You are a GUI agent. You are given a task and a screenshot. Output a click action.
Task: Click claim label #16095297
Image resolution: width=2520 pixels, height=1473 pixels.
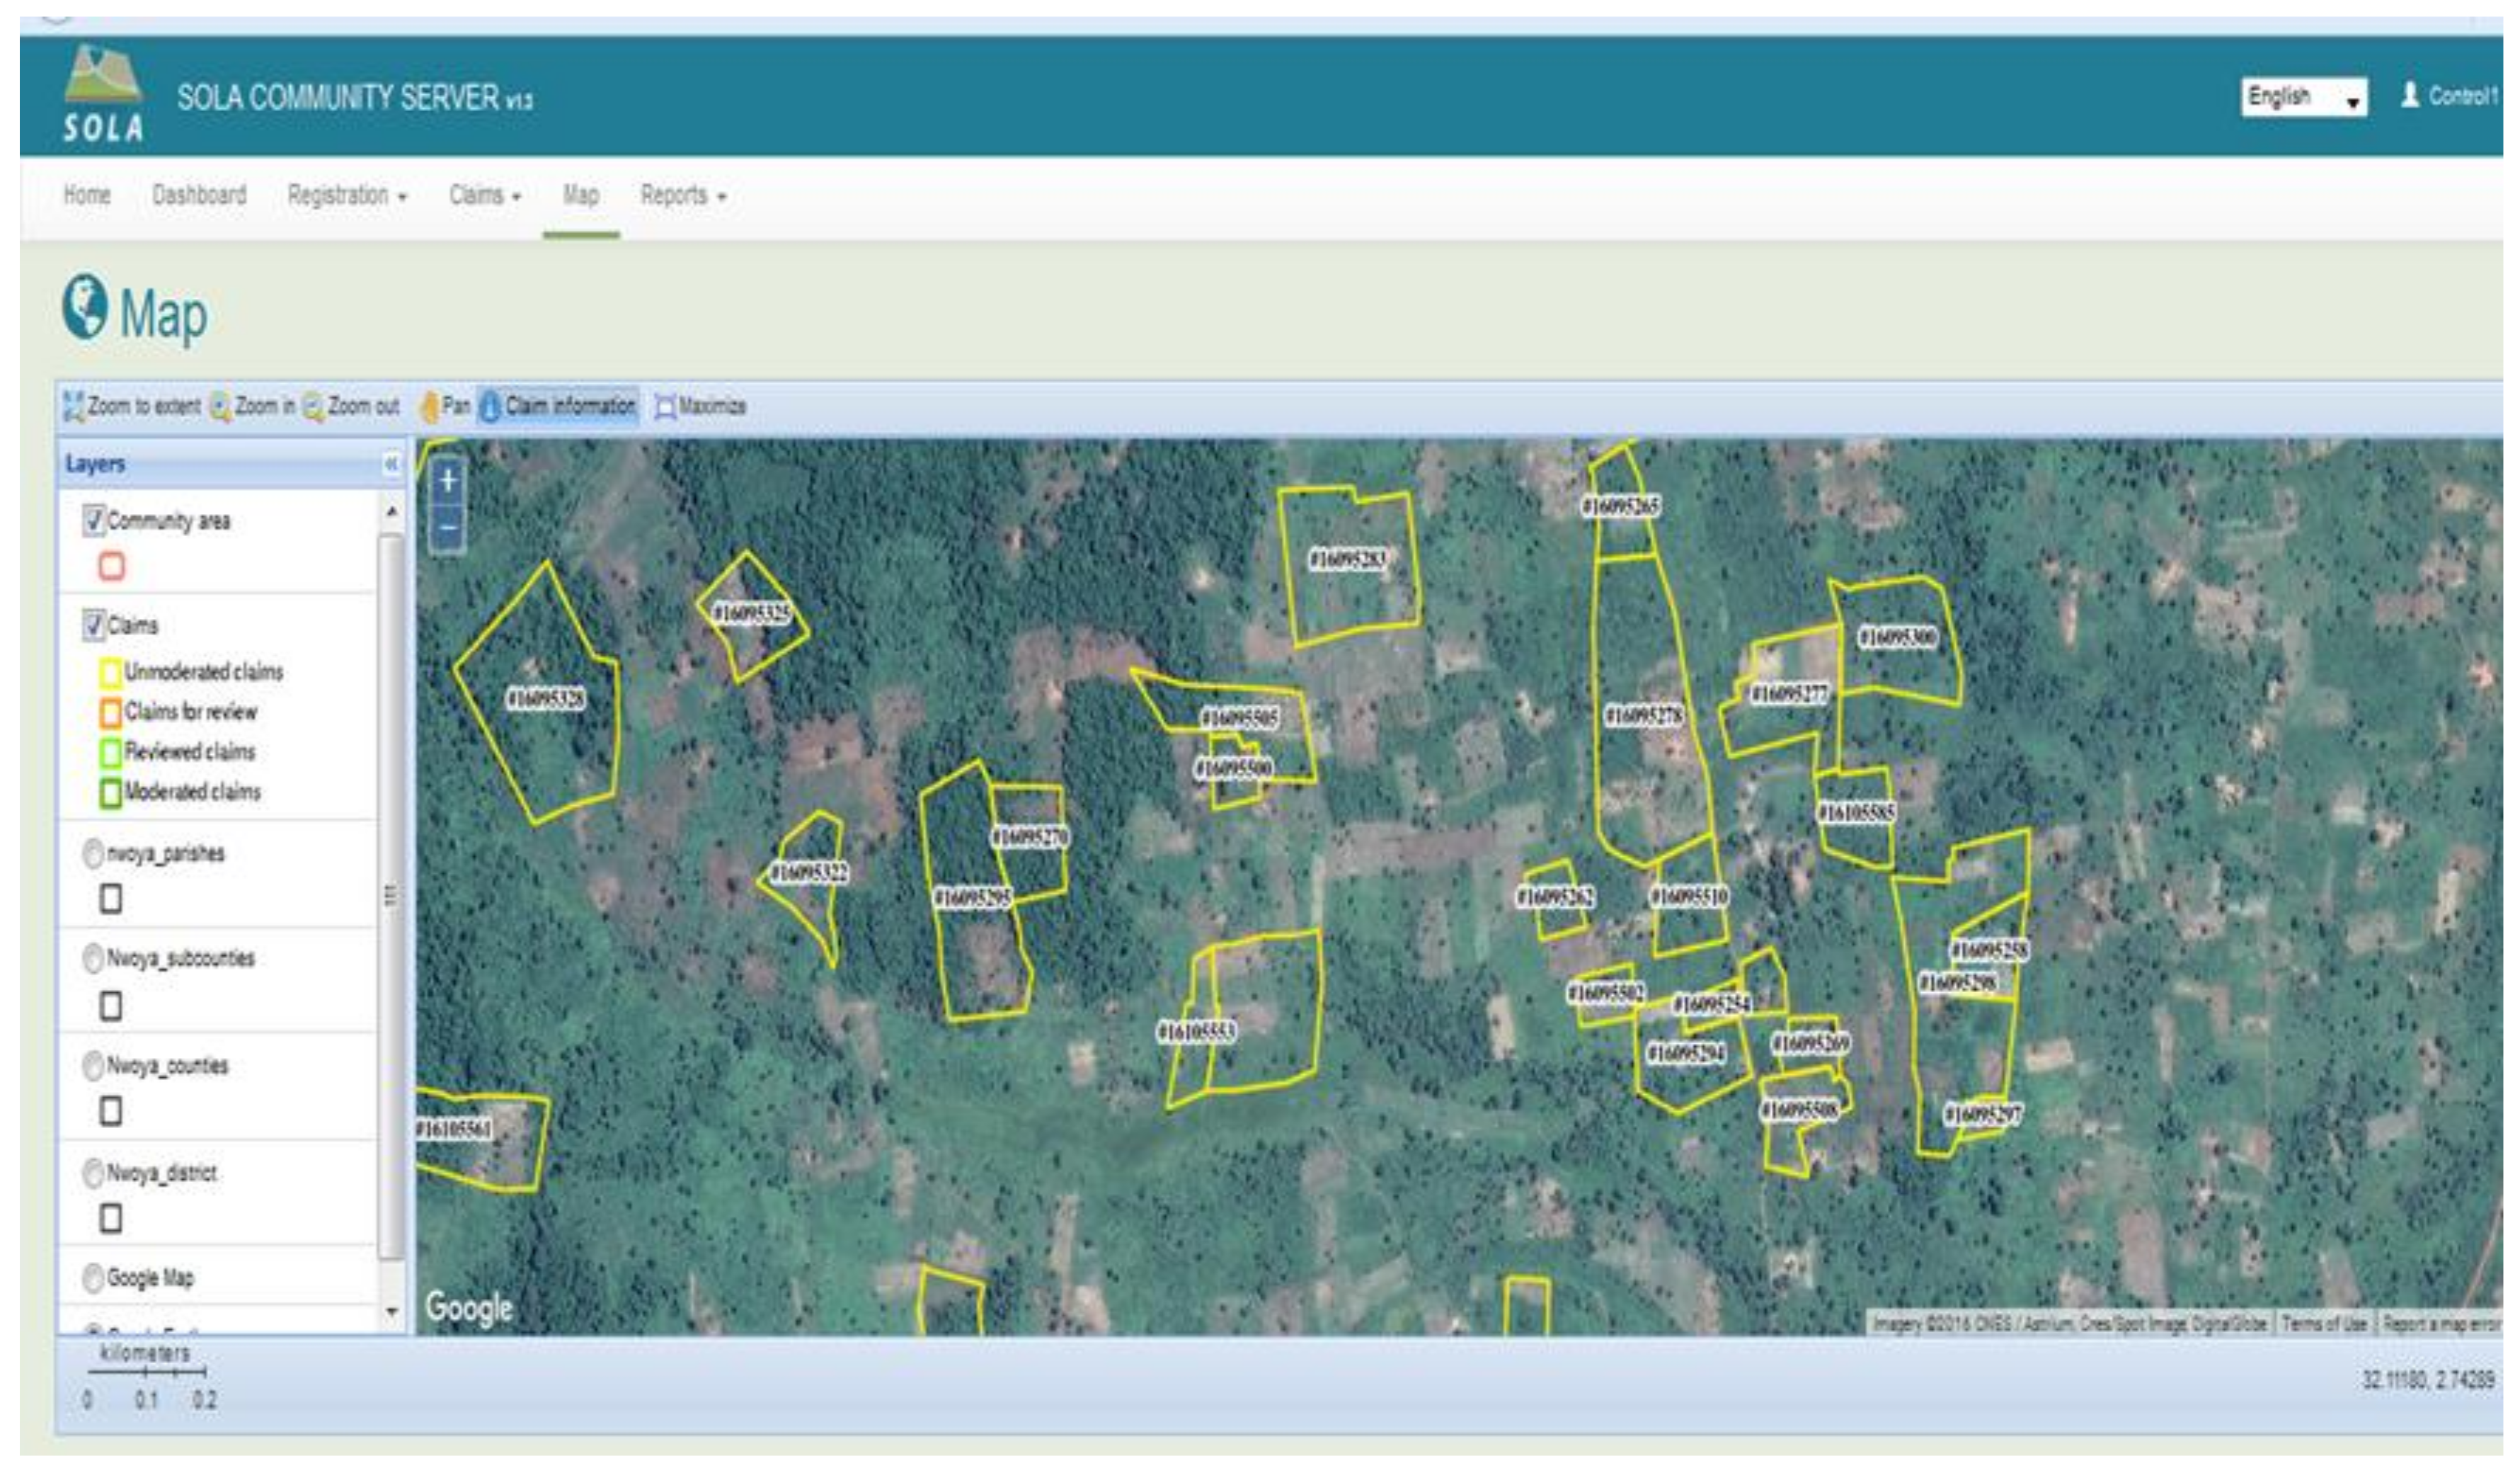click(1982, 1115)
